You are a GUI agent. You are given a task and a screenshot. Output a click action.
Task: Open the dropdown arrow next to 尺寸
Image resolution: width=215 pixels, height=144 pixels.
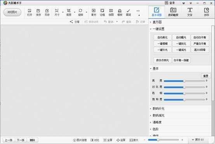pos(63,12)
